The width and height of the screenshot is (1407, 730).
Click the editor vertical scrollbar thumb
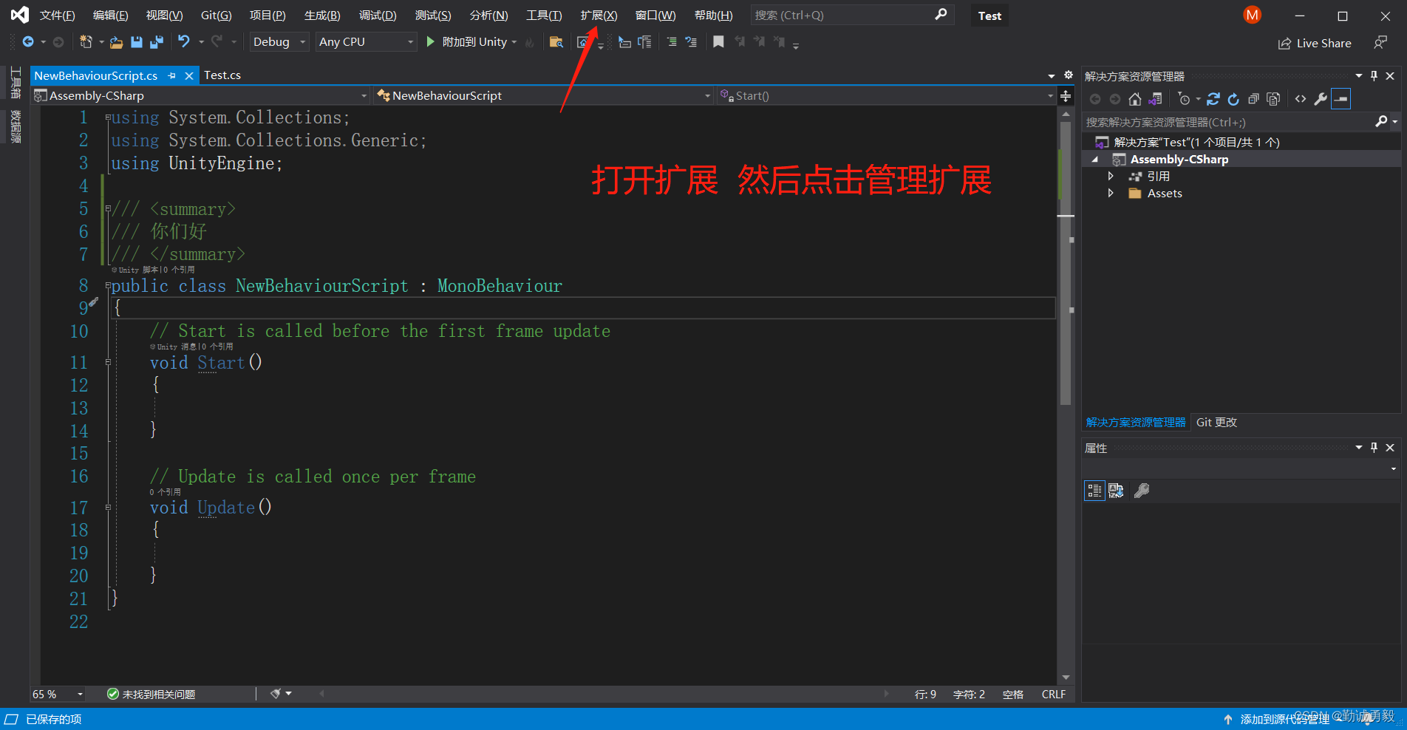[1065, 263]
